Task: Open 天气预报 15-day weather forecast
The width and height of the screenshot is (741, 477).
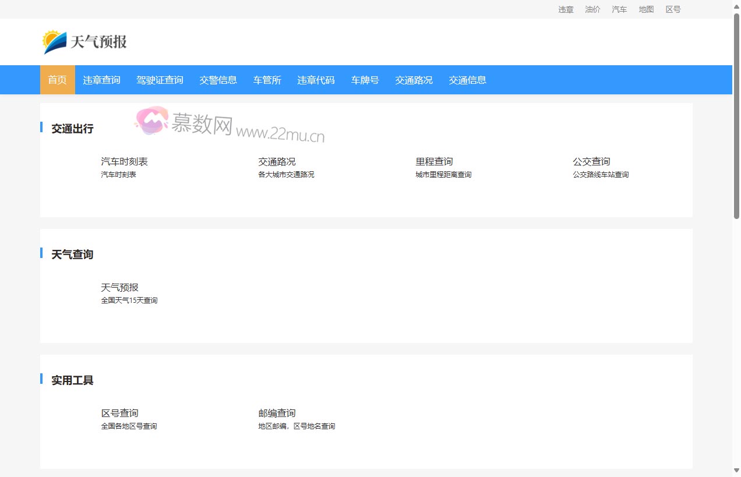Action: 119,287
